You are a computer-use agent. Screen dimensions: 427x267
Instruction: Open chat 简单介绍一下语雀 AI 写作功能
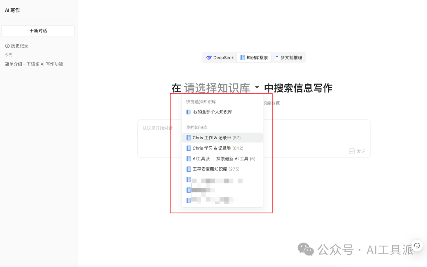pyautogui.click(x=34, y=64)
